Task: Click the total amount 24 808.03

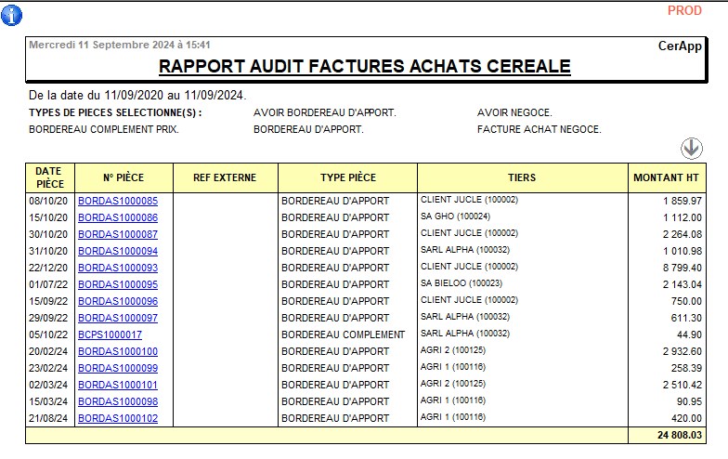Action: tap(680, 435)
